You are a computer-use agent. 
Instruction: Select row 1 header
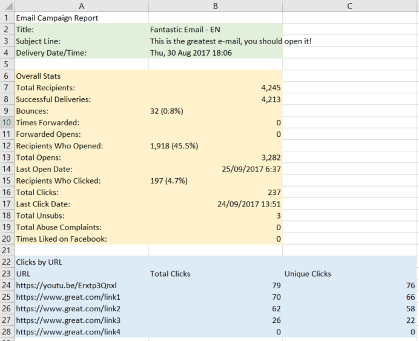pos(7,18)
